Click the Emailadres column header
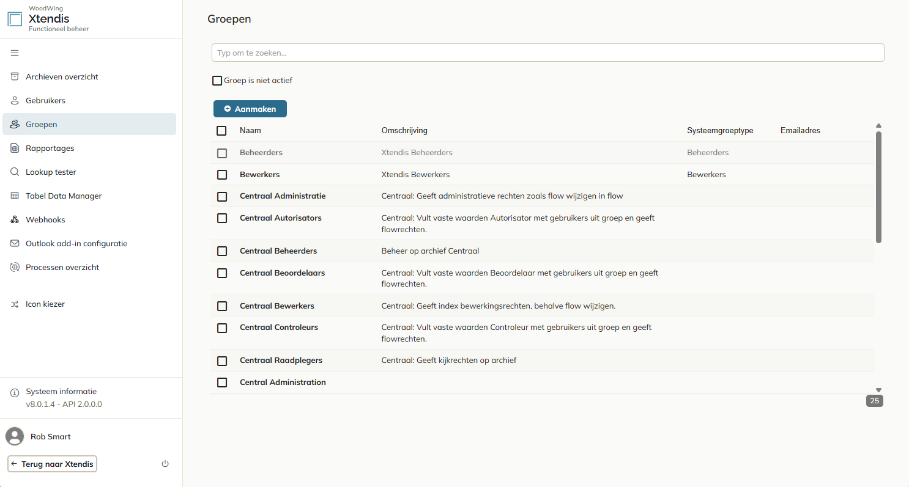 (x=800, y=131)
